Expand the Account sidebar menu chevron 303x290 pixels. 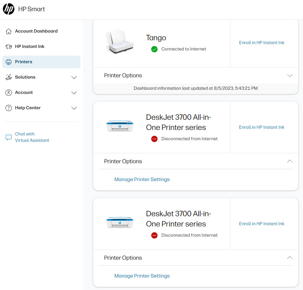tap(74, 93)
